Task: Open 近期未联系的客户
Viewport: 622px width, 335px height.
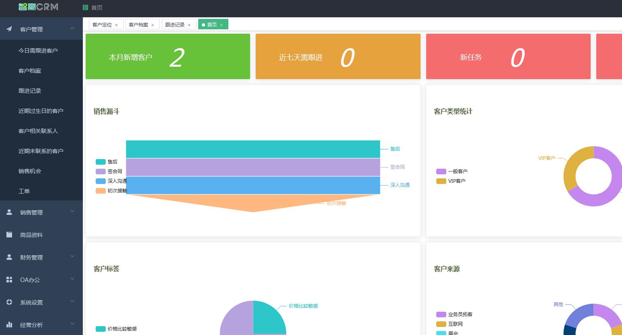Action: click(x=41, y=151)
